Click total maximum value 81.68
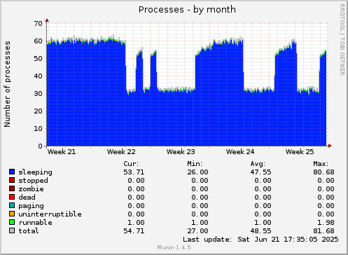 pos(323,231)
